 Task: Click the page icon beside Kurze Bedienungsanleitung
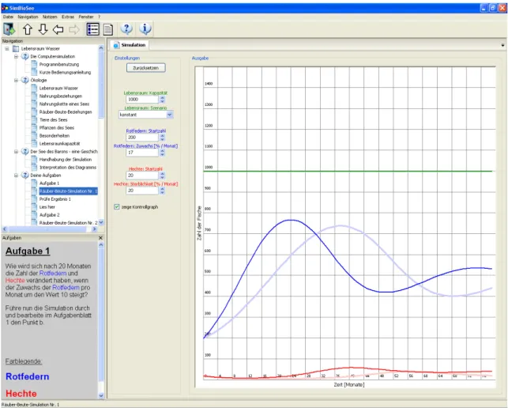pyautogui.click(x=34, y=72)
